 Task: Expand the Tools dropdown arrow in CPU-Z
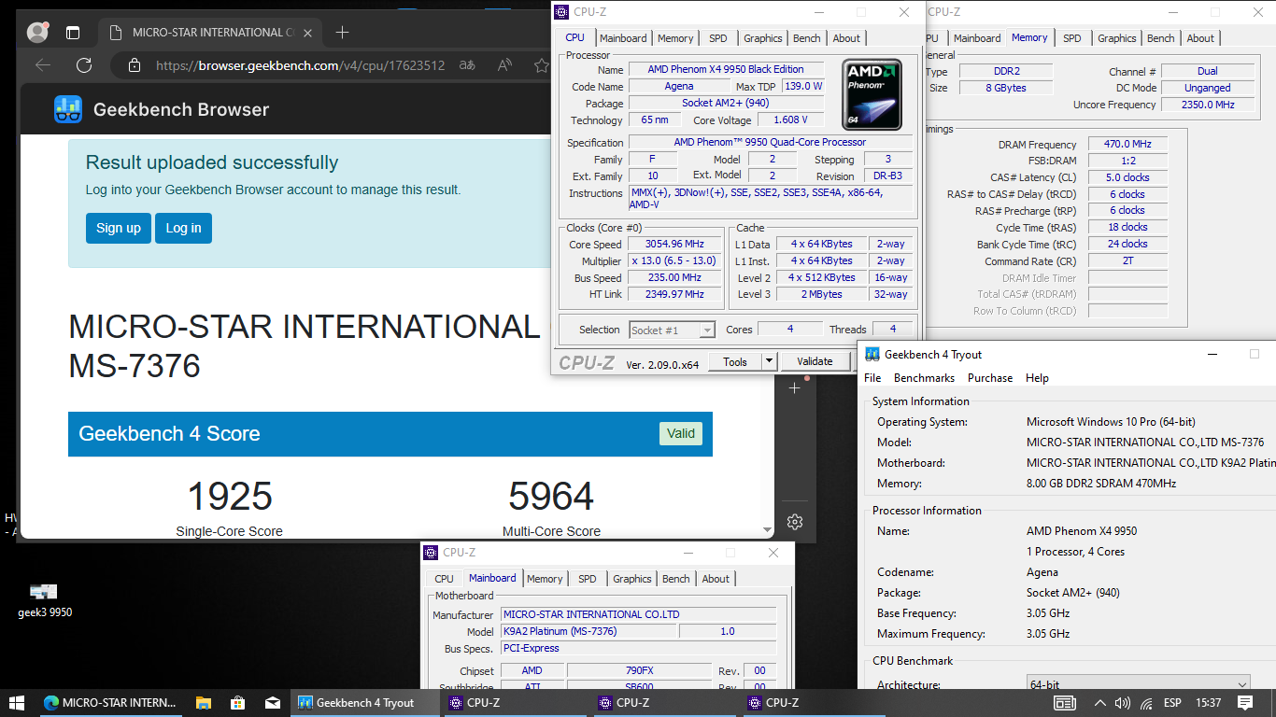point(770,361)
